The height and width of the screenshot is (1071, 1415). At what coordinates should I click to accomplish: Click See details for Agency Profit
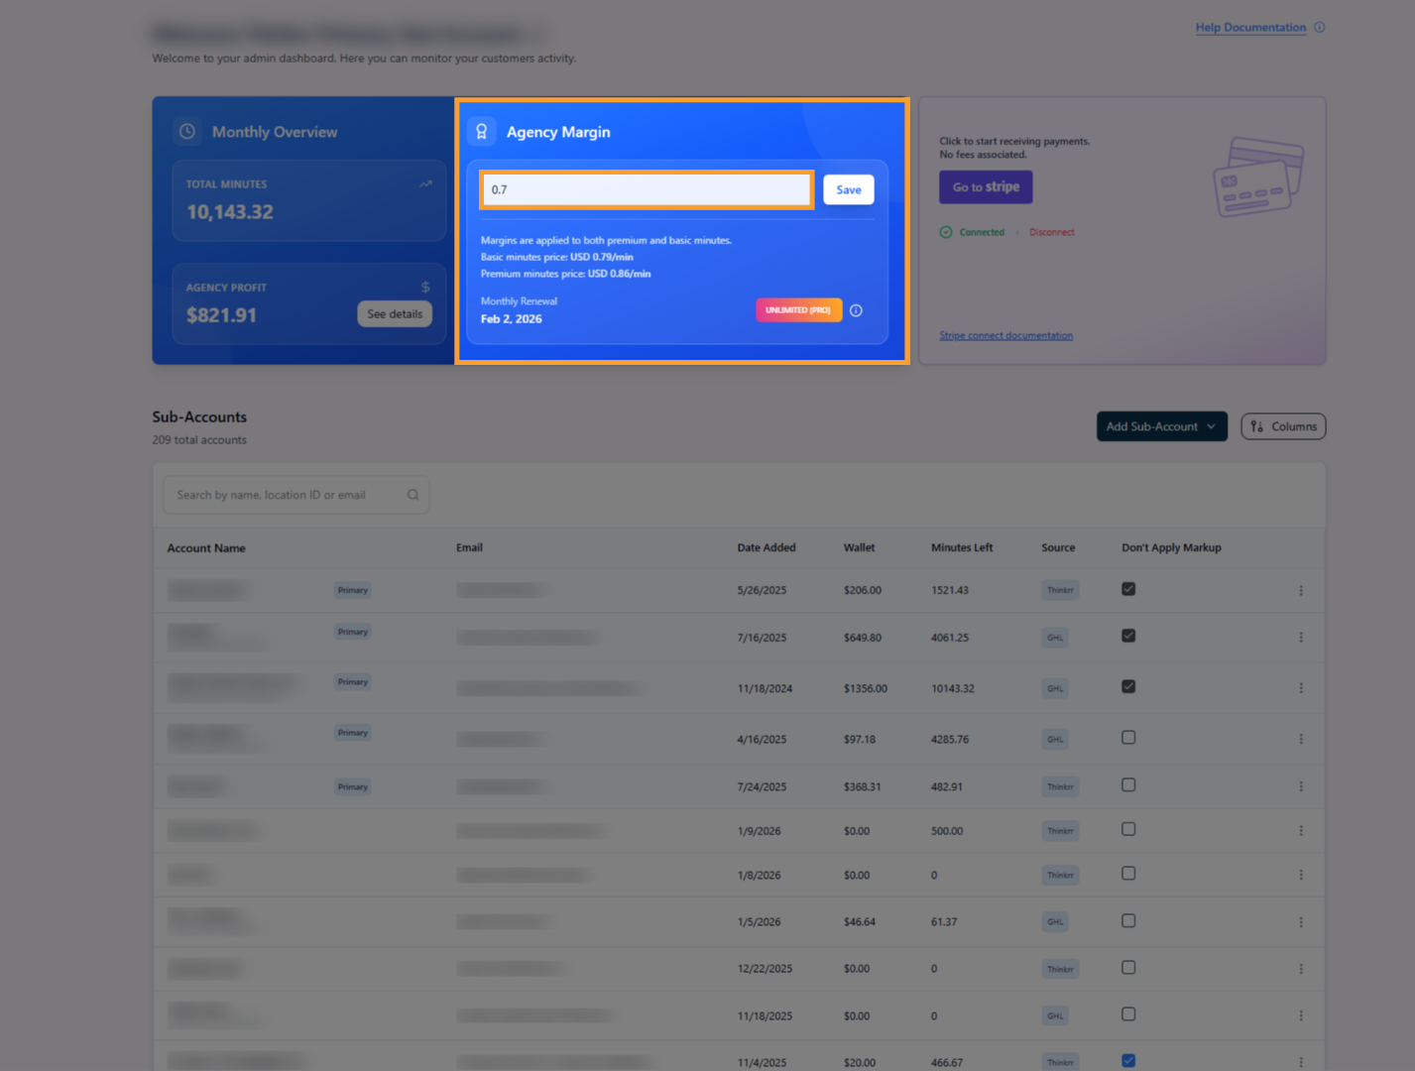[x=395, y=314]
